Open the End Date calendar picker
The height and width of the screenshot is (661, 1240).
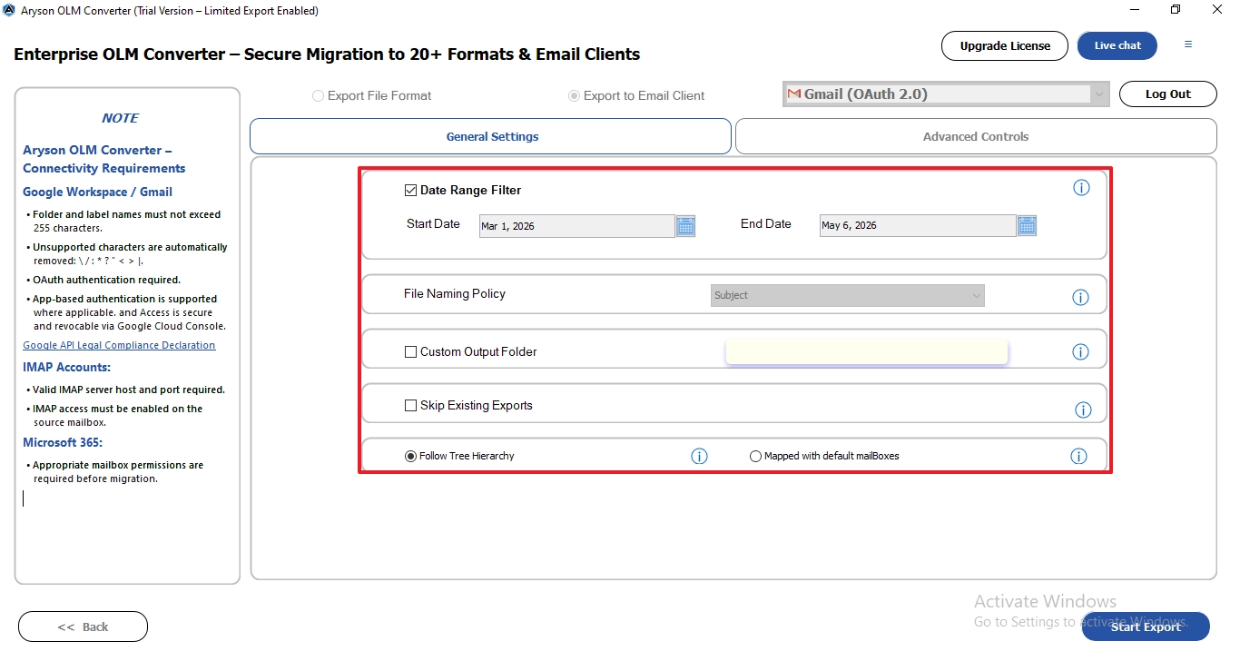point(1027,225)
